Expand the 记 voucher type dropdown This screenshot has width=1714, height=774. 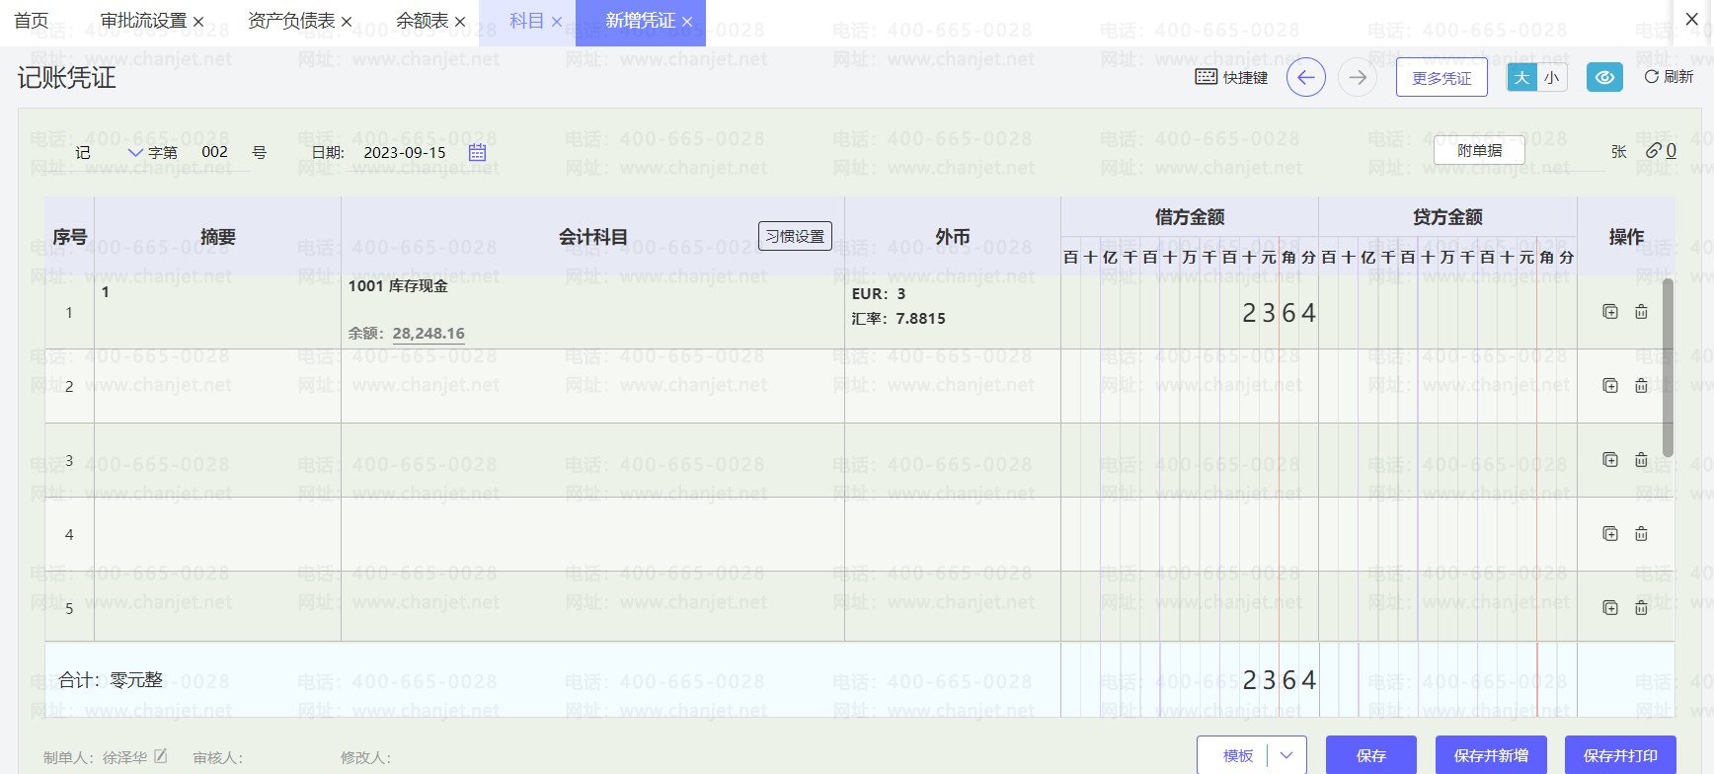[135, 152]
